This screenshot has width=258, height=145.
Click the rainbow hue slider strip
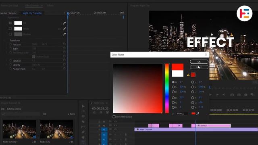point(167,89)
